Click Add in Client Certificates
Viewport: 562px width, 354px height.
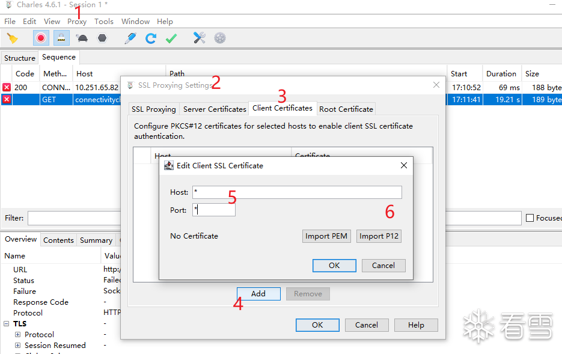258,294
